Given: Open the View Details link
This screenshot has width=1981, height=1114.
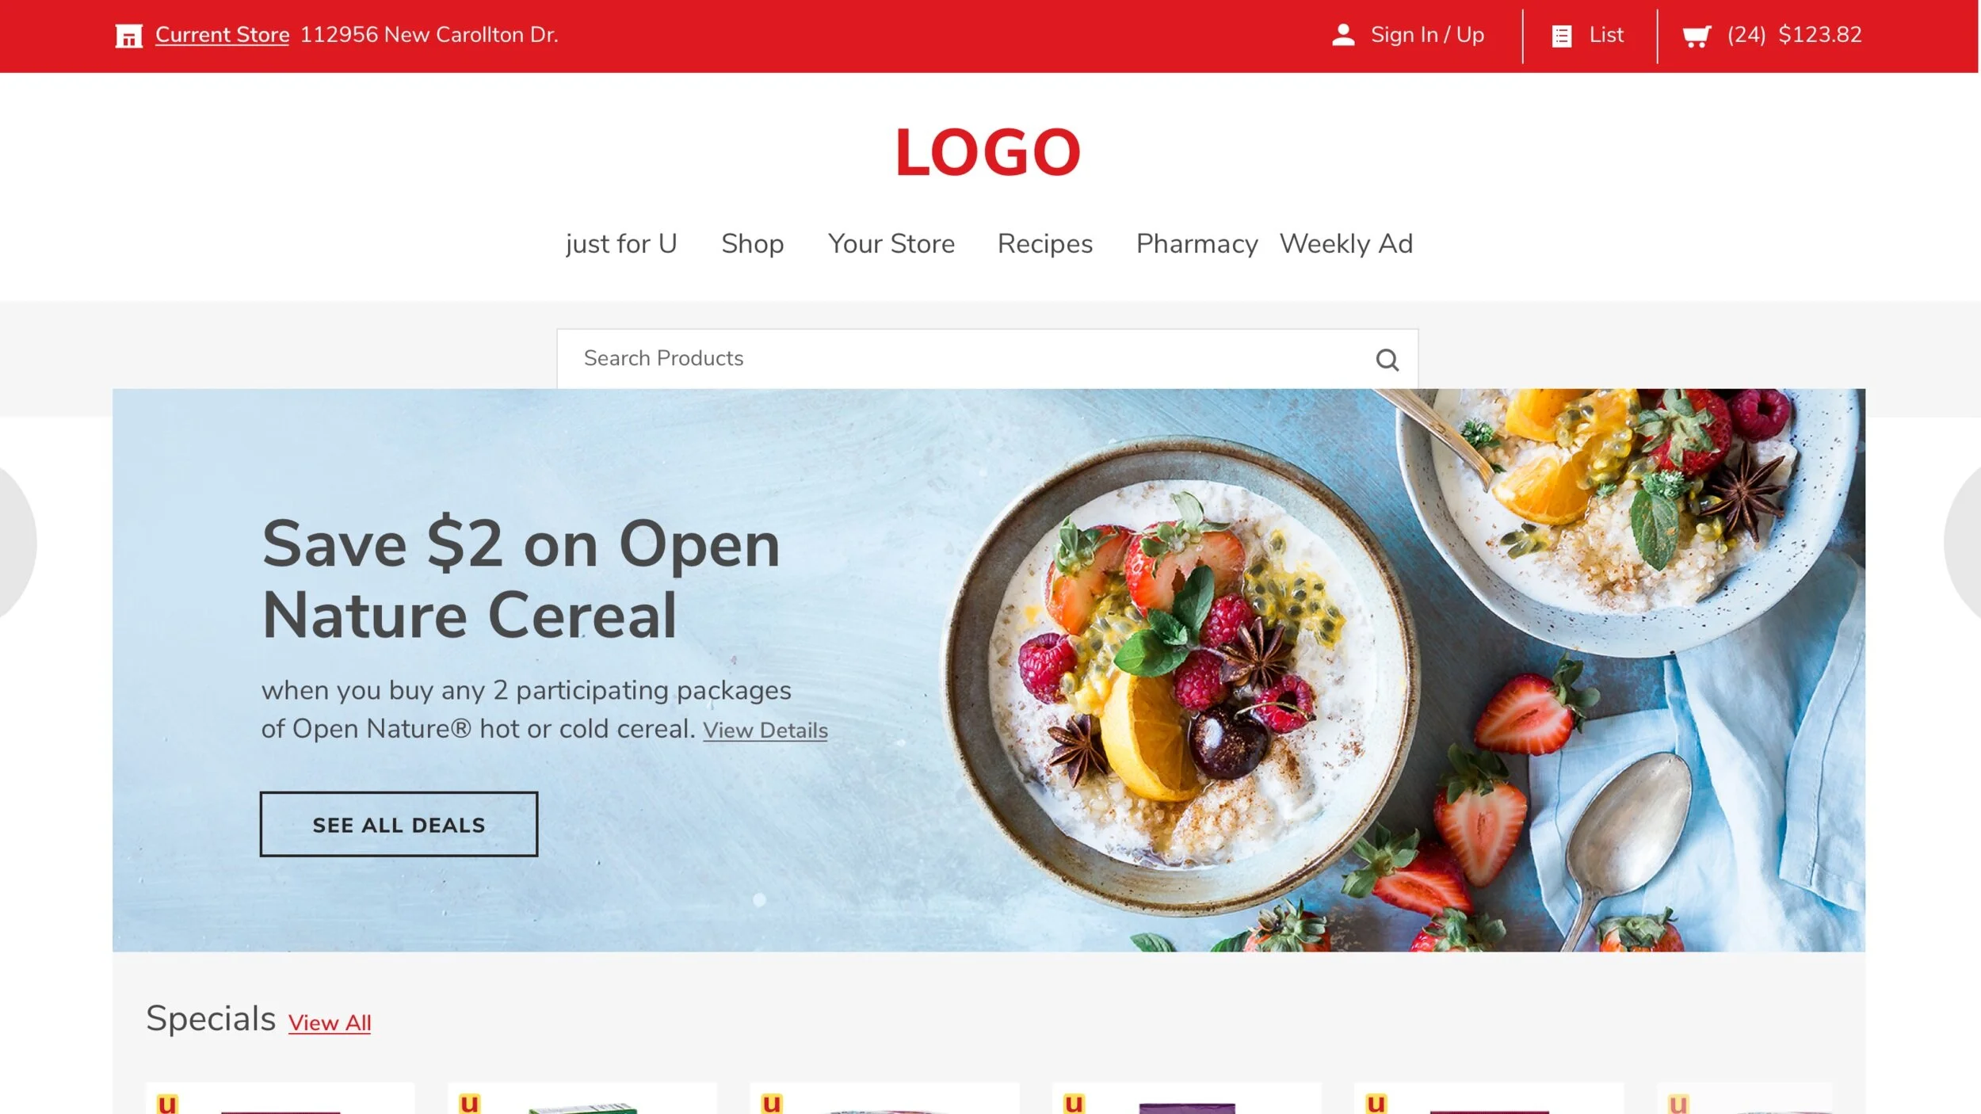Looking at the screenshot, I should 765,731.
